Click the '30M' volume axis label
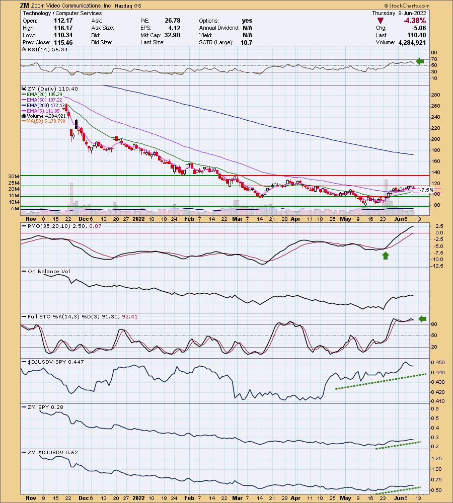 (x=14, y=177)
